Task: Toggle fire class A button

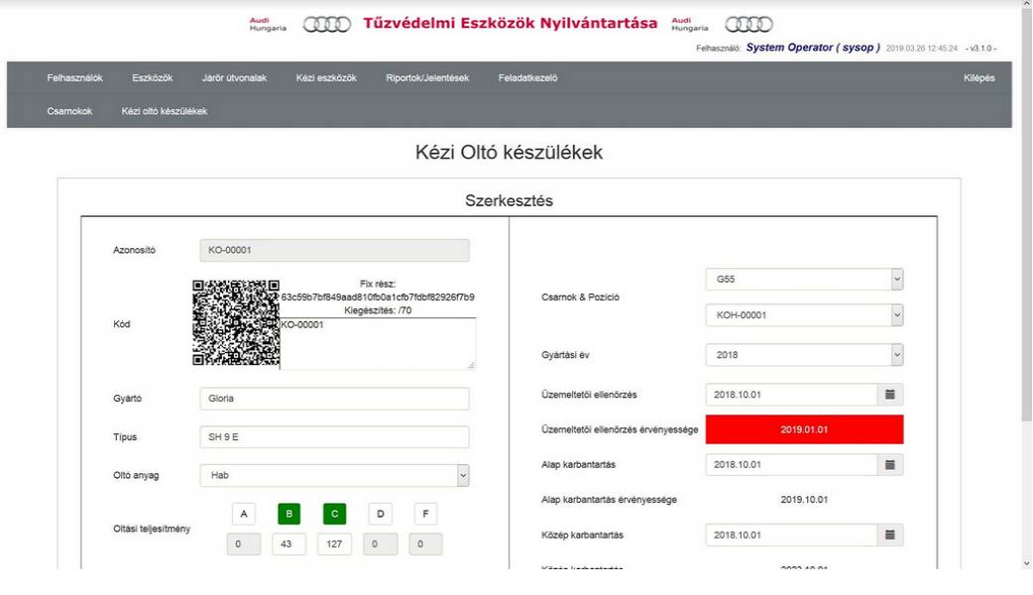Action: (244, 514)
